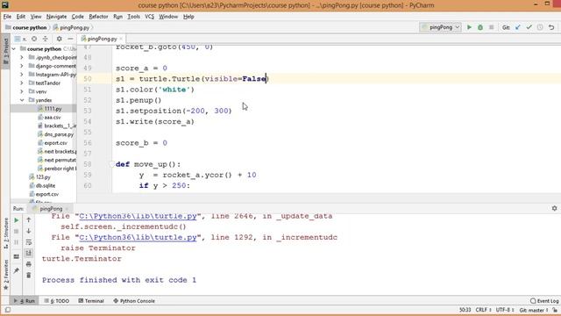Switch to the TODO tool window
Image resolution: width=561 pixels, height=316 pixels.
coord(57,301)
